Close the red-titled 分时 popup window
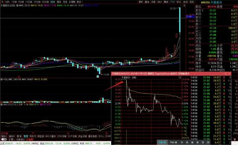This screenshot has height=145, width=238. 229,74
